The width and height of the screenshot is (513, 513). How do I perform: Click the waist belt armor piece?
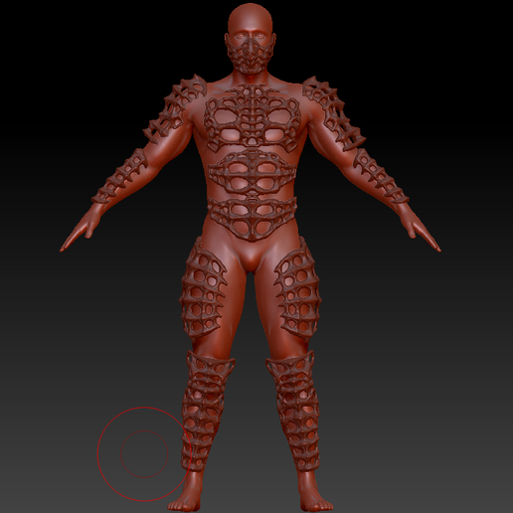pos(252,220)
